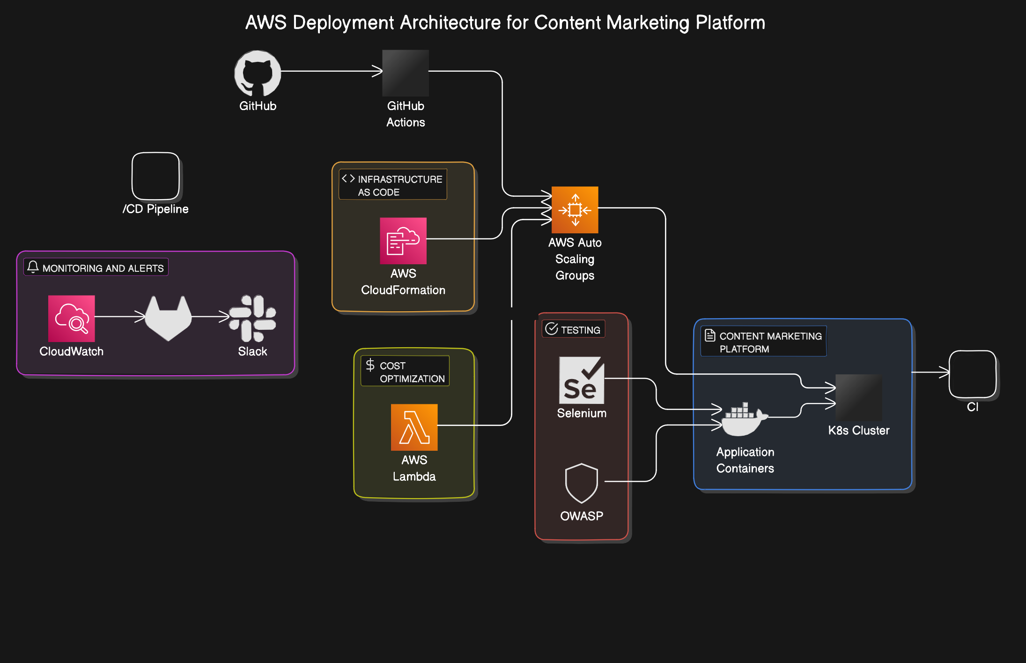Select the 'AWS Auto Scaling Groups' label
This screenshot has height=663, width=1026.
575,259
